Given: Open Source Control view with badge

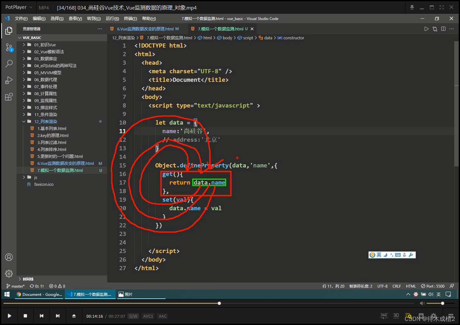Looking at the screenshot, I should 9,48.
